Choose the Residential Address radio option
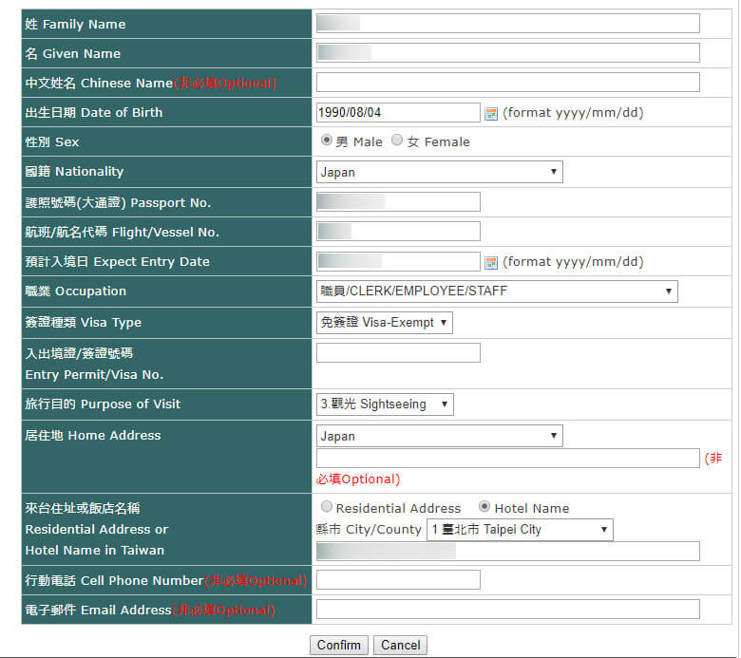Screen dimensions: 741x658 click(x=326, y=507)
